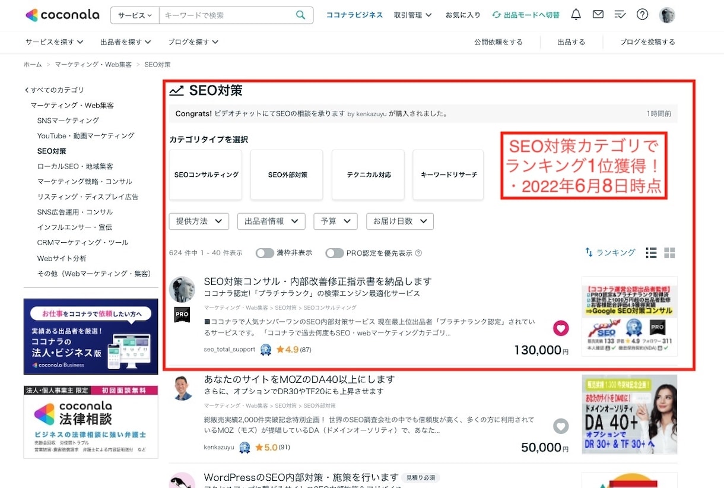Expand 取引管理 dropdown
Image resolution: width=724 pixels, height=488 pixels.
pos(413,15)
